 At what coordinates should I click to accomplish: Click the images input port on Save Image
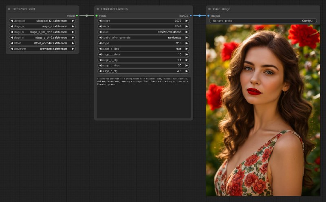click(208, 15)
